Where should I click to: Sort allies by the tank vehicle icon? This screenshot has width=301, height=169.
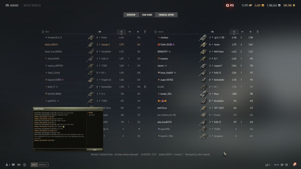tap(100, 32)
